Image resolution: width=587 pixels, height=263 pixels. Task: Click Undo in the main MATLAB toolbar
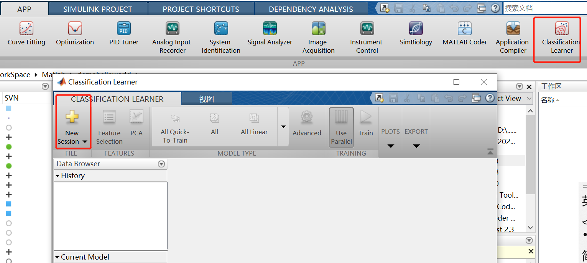tap(454, 8)
